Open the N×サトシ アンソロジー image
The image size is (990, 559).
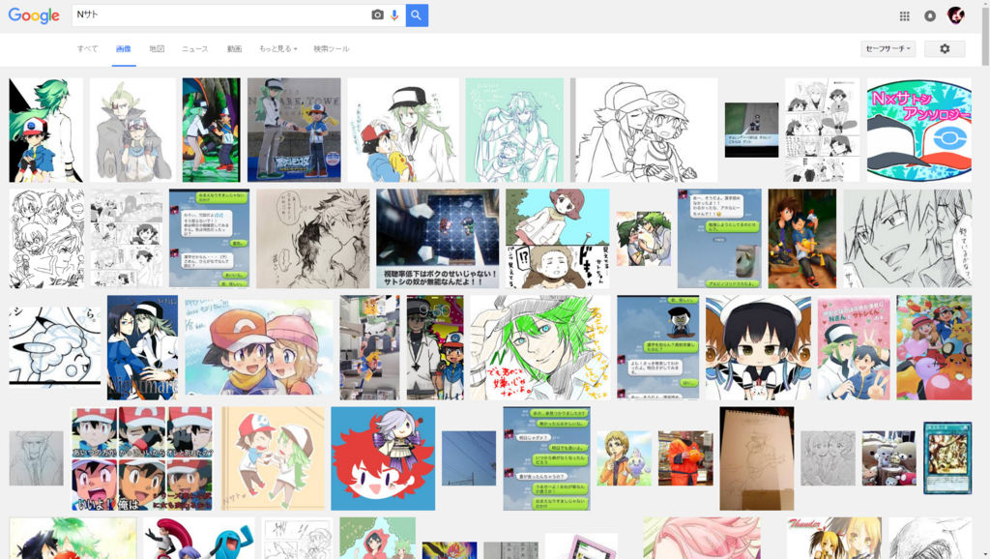coord(919,131)
